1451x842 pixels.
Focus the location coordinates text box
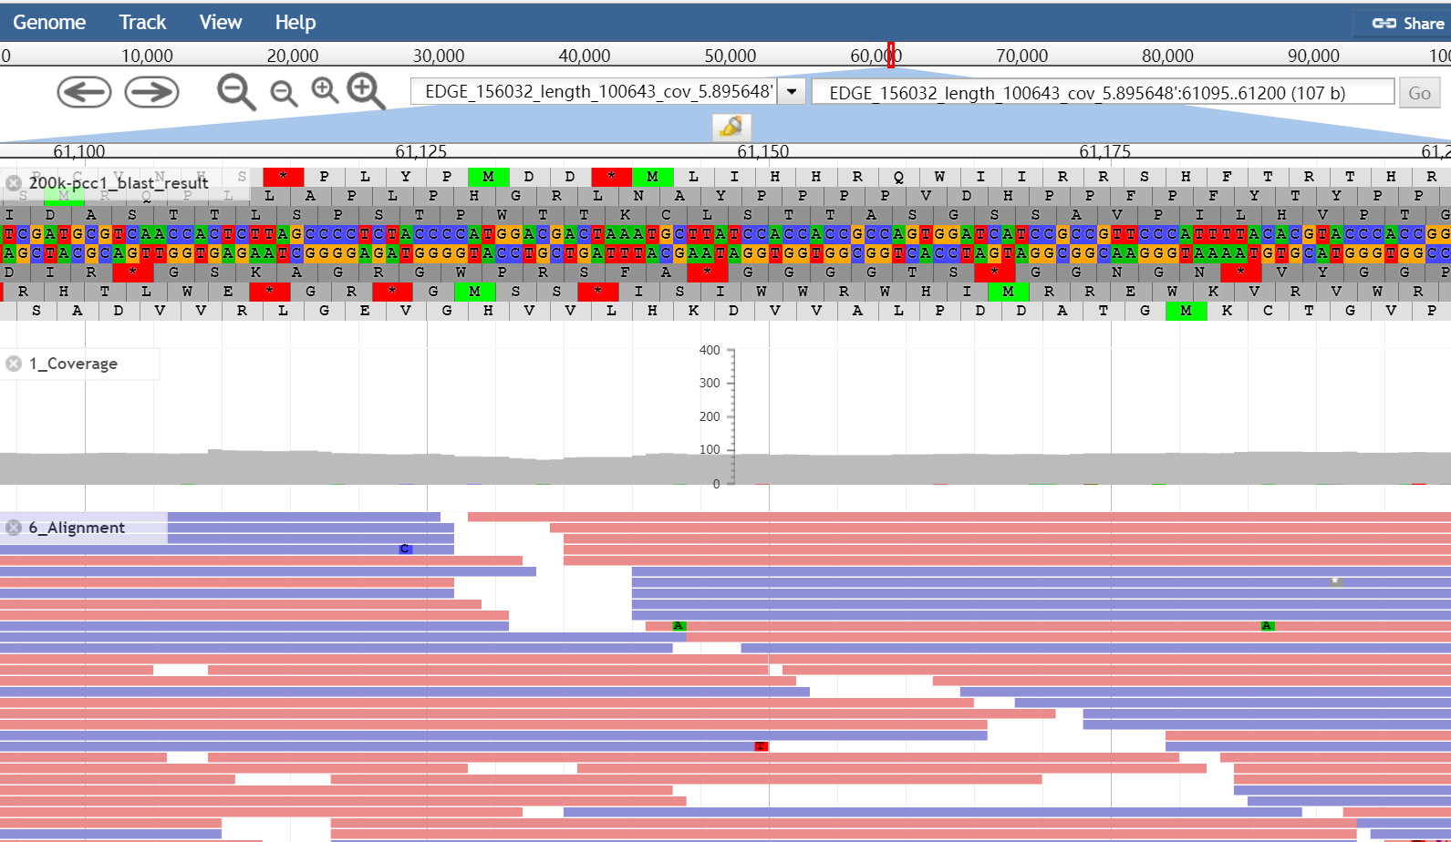1102,93
